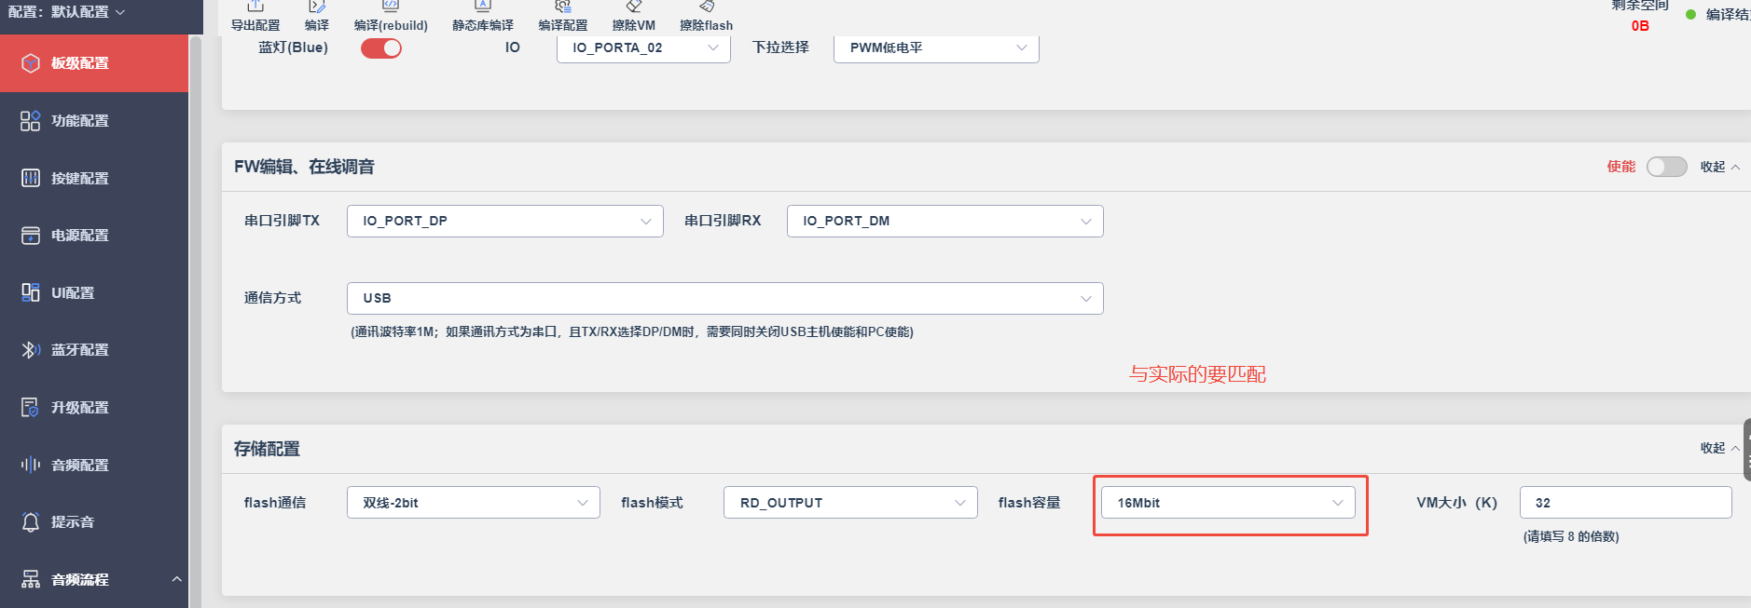This screenshot has height=608, width=1751.
Task: Open the 通信方式 USB dropdown
Action: tap(725, 298)
